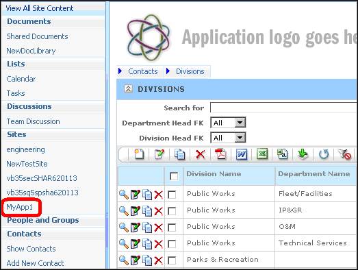Click Add New Contact link
358x270 pixels.
coord(35,263)
